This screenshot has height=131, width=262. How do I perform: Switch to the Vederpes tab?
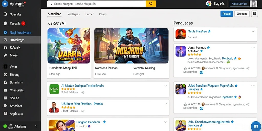pos(73,14)
